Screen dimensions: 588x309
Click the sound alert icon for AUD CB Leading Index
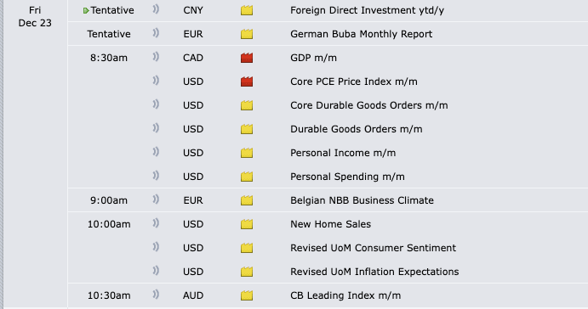point(156,295)
